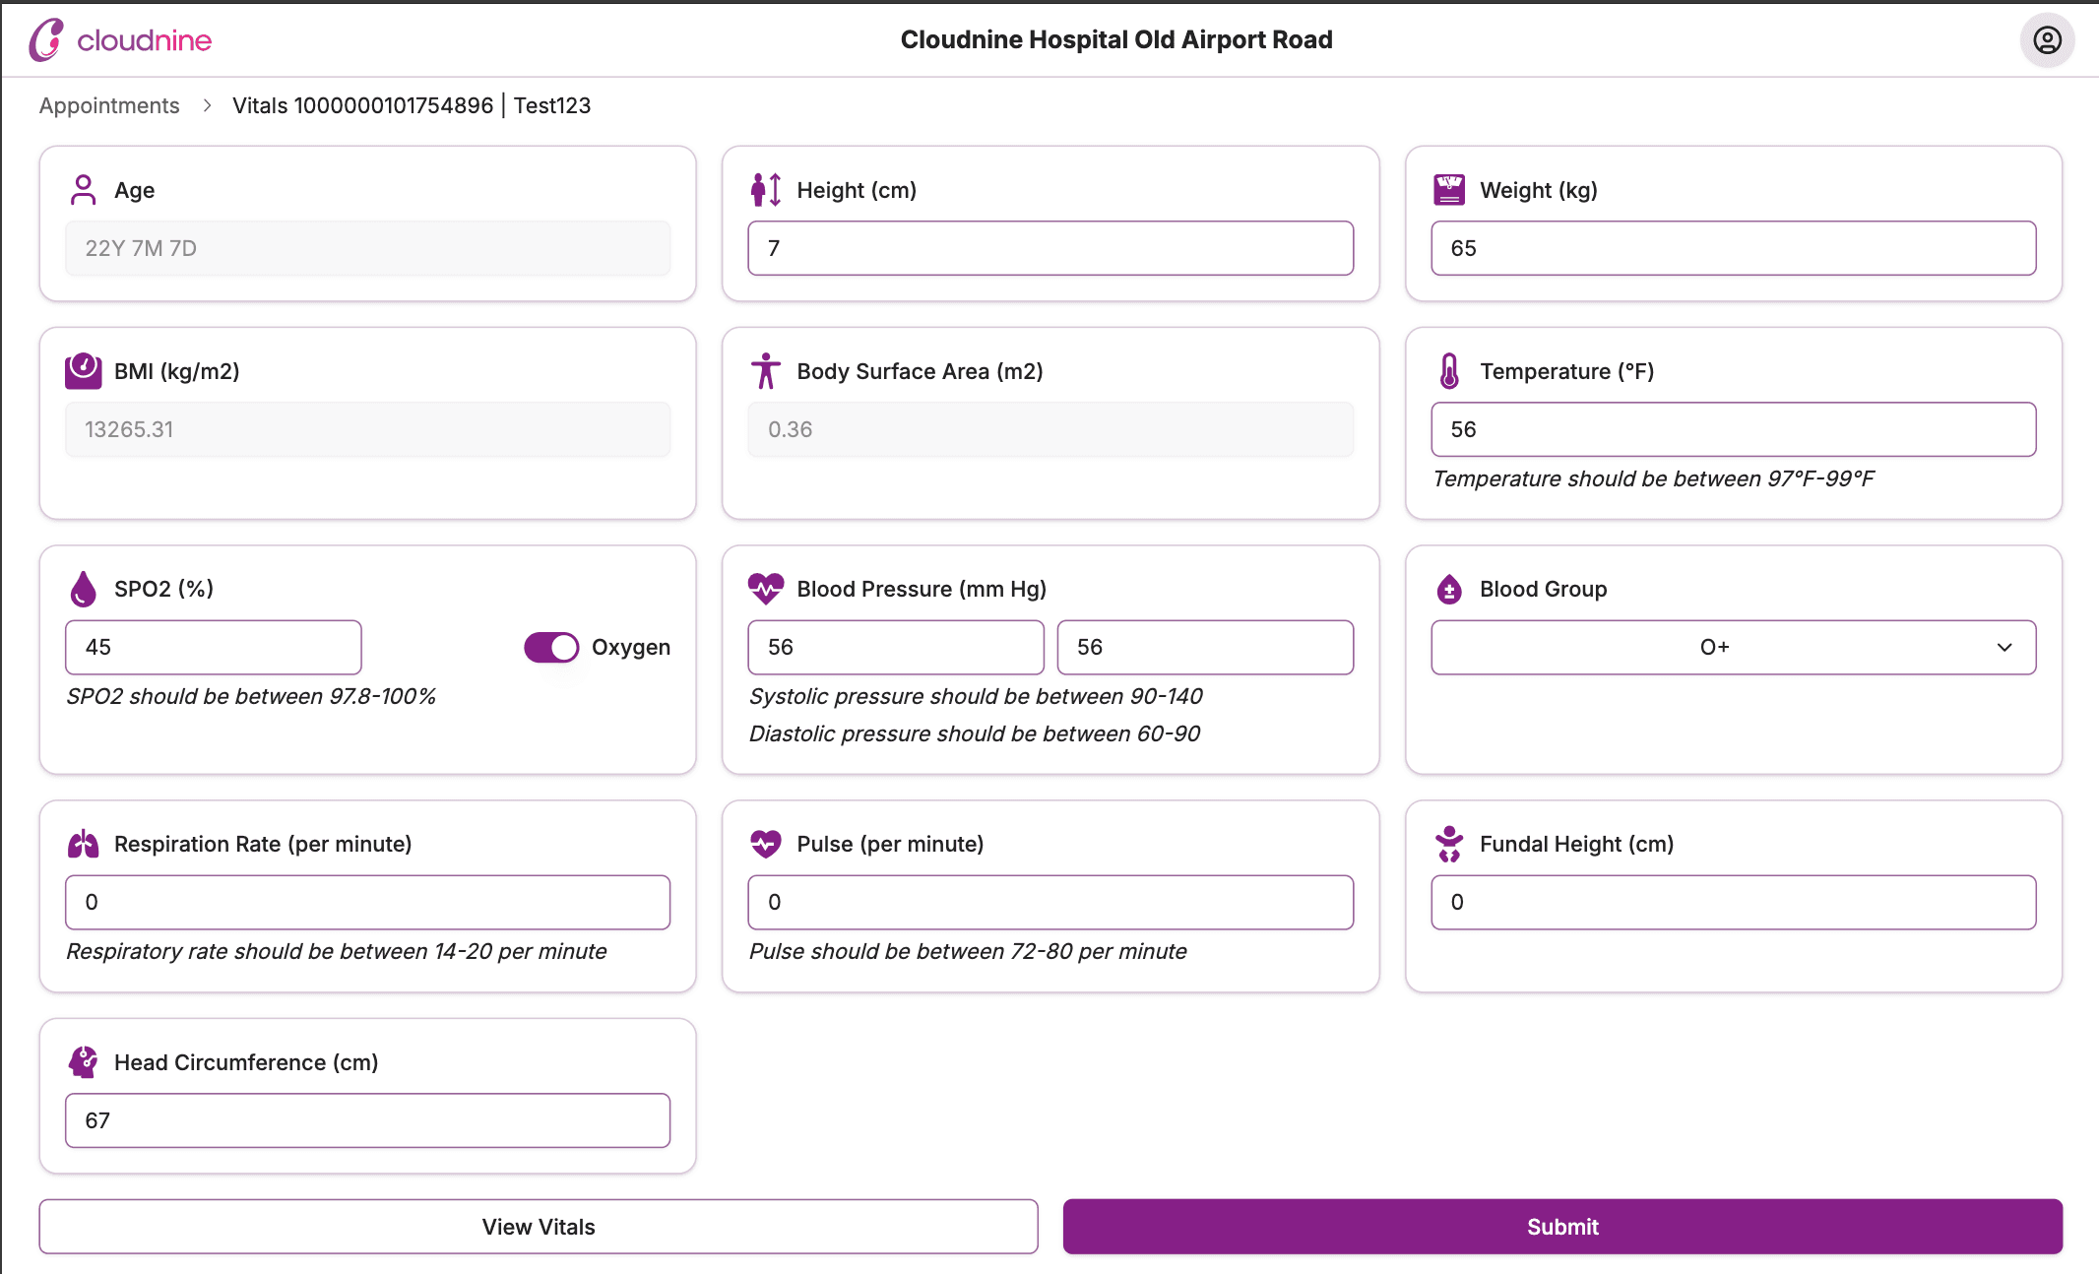Click the SPO2 blood drop icon

(83, 588)
